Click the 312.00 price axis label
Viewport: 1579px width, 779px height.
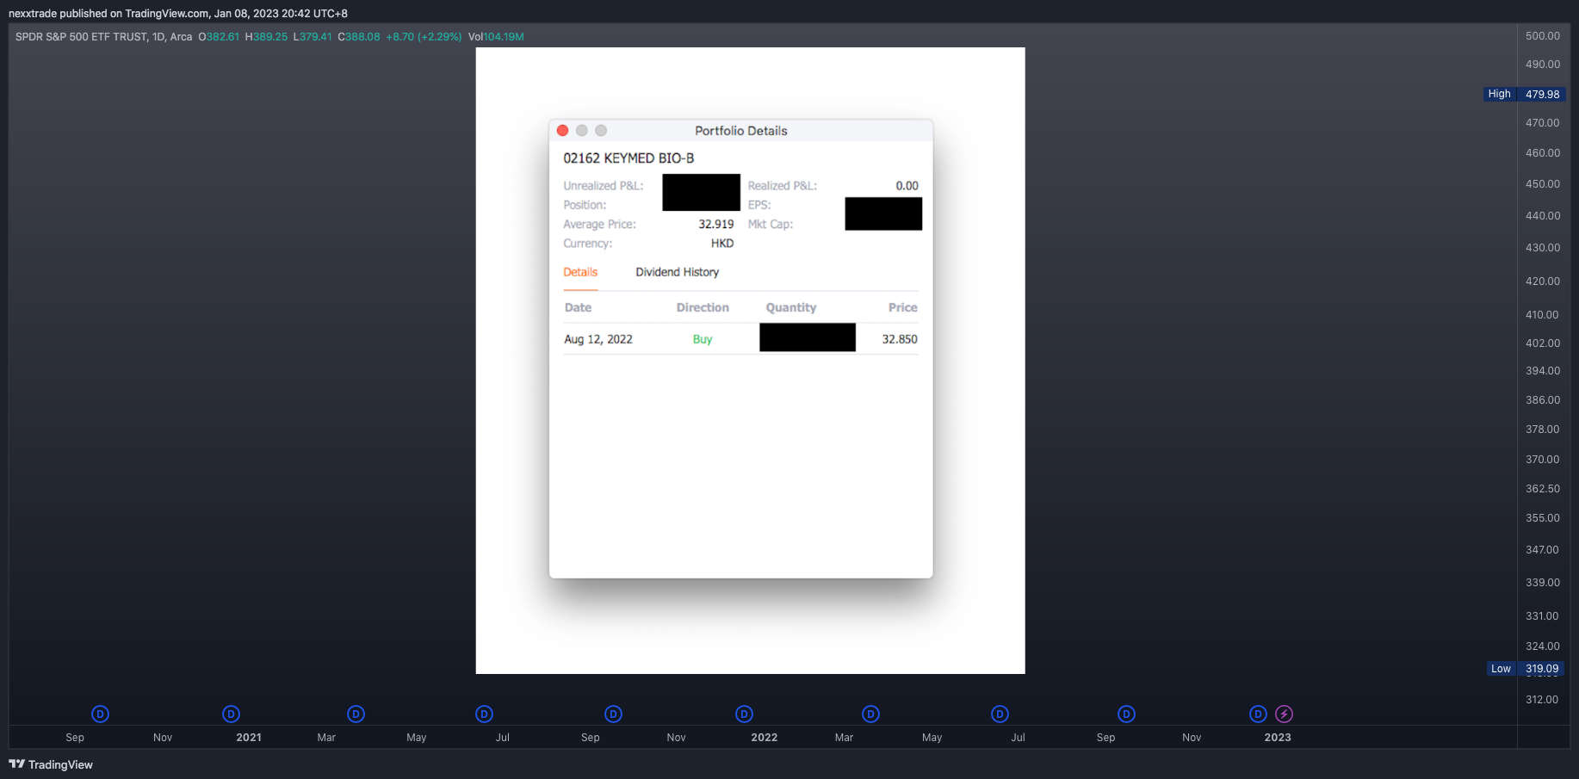(x=1542, y=700)
